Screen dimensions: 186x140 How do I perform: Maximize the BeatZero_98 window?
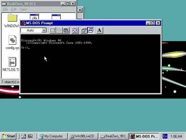click(x=68, y=4)
